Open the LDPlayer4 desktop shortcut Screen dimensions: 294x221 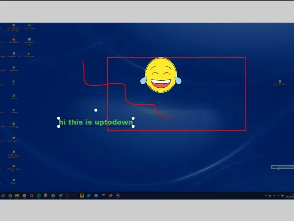(14, 41)
